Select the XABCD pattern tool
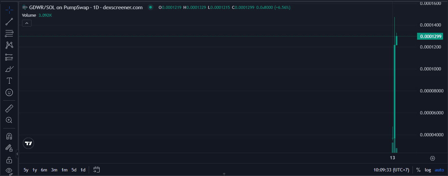 (9, 45)
